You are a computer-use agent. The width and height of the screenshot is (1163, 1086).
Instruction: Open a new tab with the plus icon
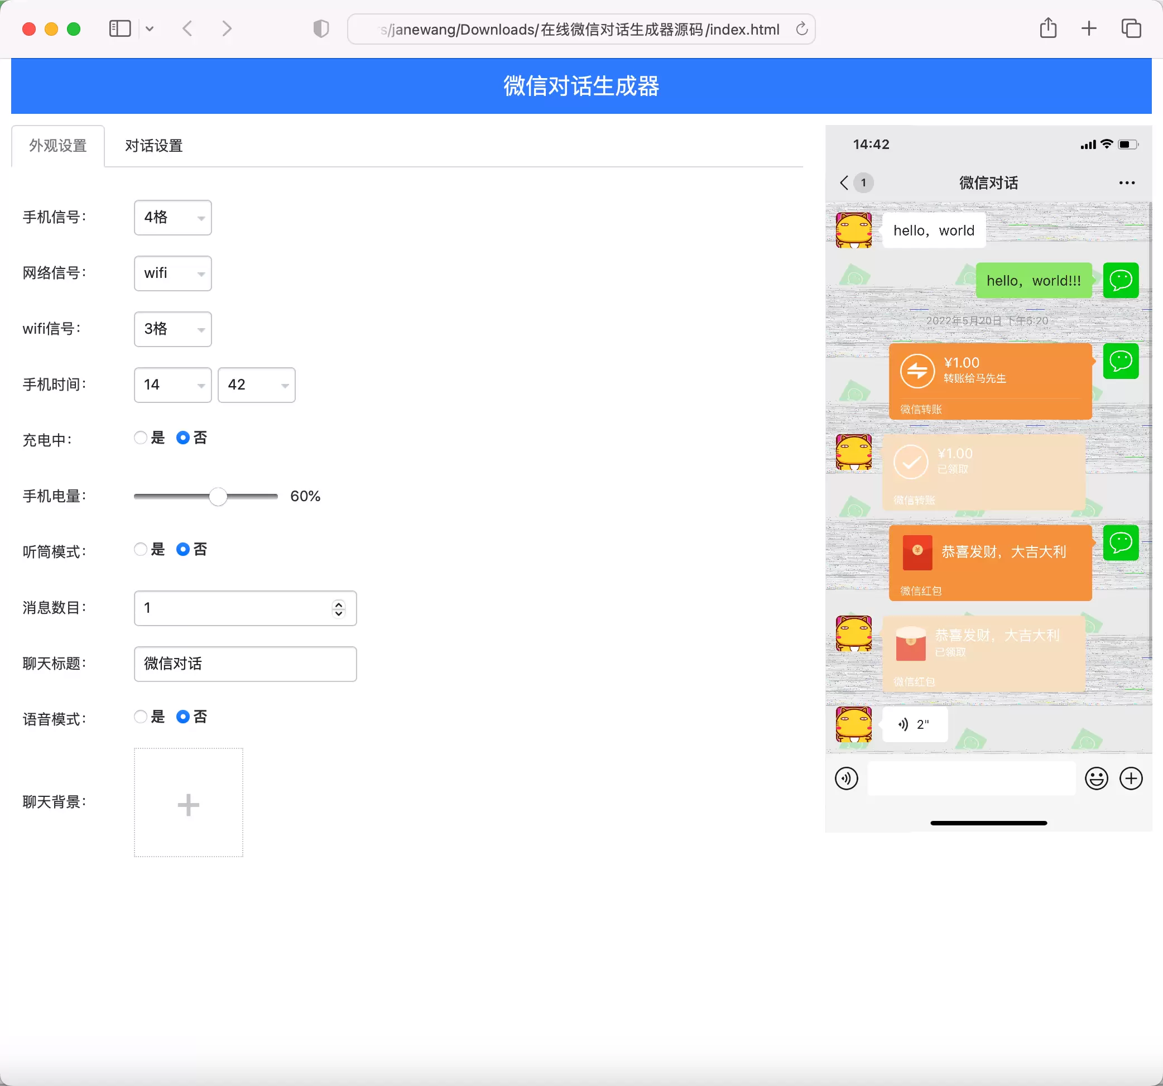pos(1089,28)
